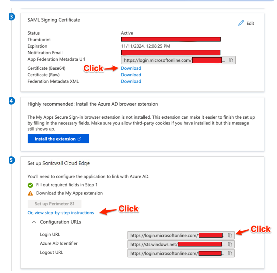Copy the Logout URL to clipboard
277x273 pixels.
[230, 253]
